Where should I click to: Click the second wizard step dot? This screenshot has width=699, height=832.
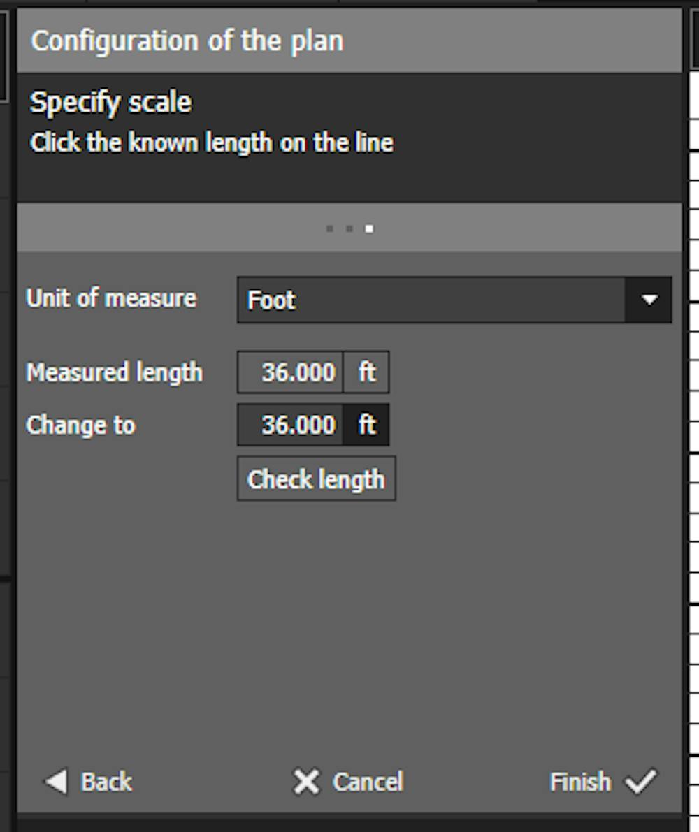point(349,228)
